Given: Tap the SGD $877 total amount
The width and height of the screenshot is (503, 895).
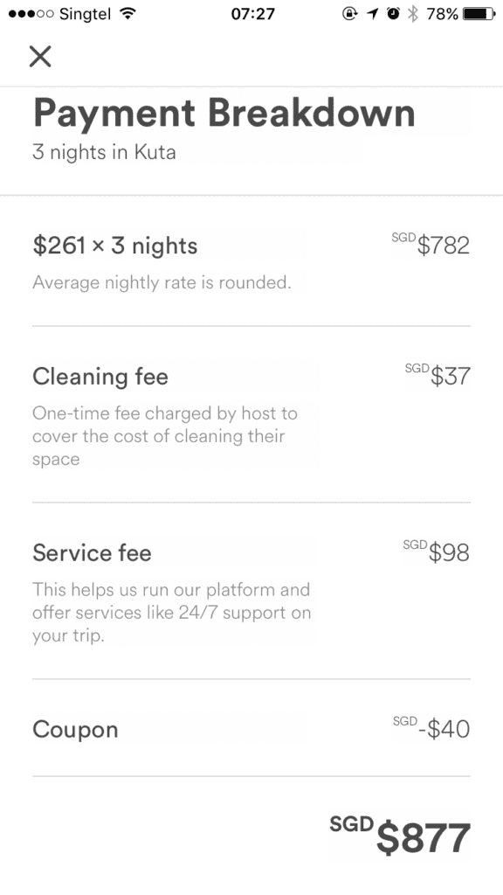Looking at the screenshot, I should (x=400, y=836).
